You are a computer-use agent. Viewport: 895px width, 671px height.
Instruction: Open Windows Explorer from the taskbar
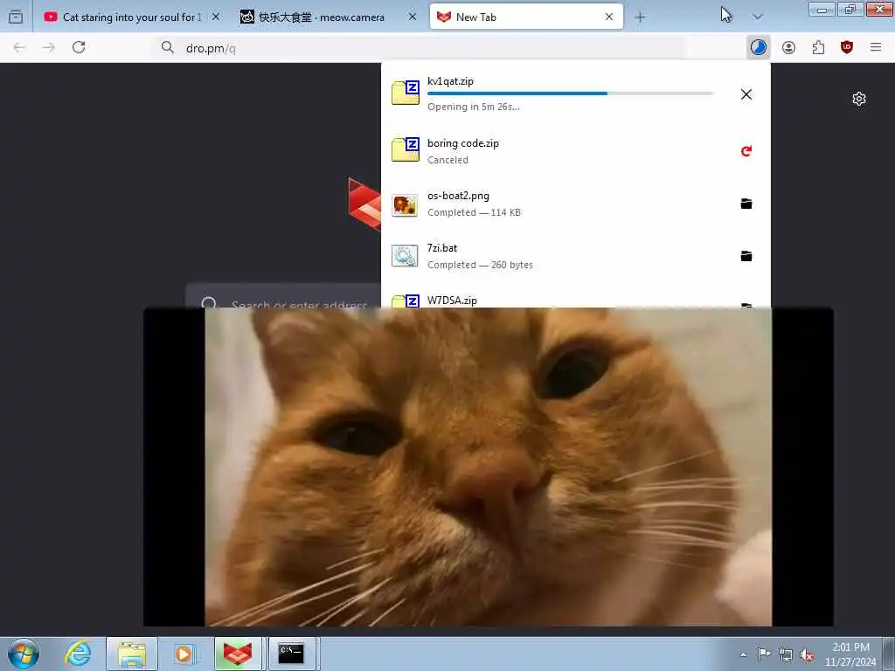pos(132,654)
